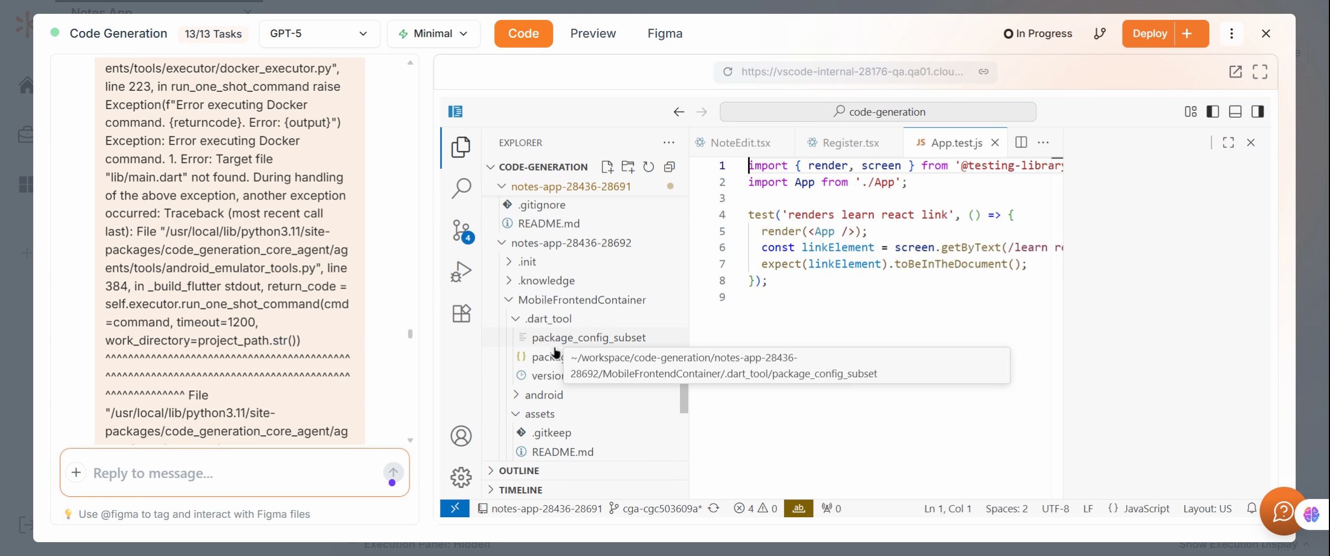Screen dimensions: 1330x556
Task: Synchronize changes icon in status bar
Action: [x=714, y=508]
